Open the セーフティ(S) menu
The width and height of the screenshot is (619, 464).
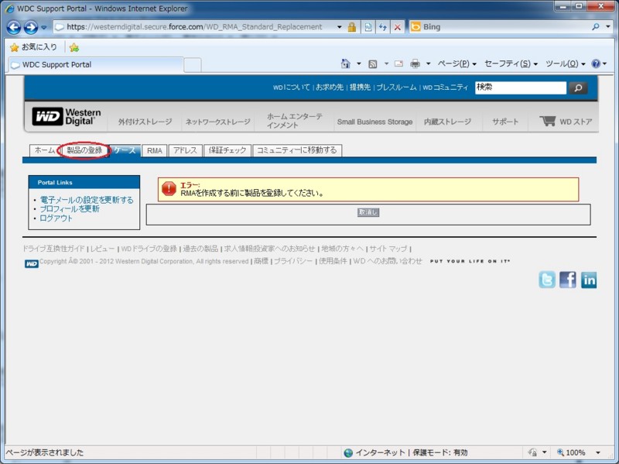tap(511, 64)
